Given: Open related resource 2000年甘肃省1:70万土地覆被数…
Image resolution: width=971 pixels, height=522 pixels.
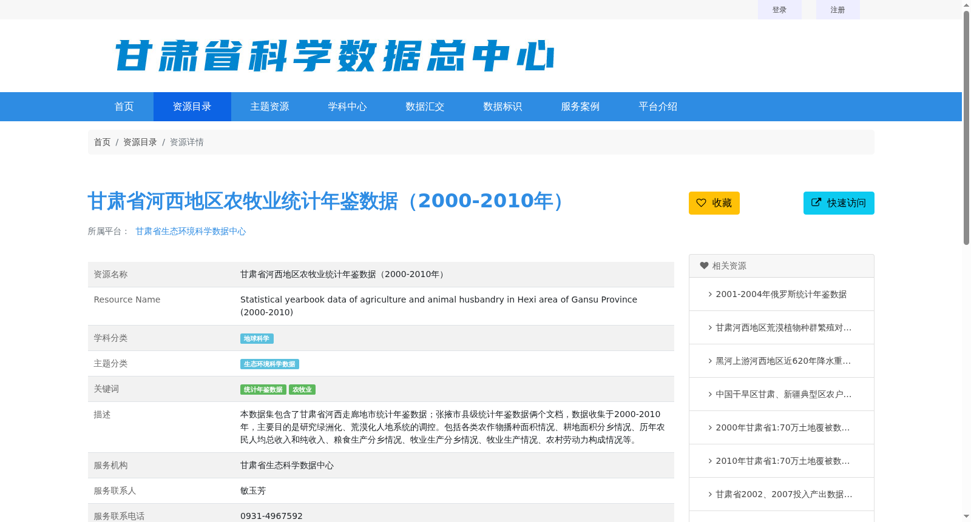Looking at the screenshot, I should [783, 427].
